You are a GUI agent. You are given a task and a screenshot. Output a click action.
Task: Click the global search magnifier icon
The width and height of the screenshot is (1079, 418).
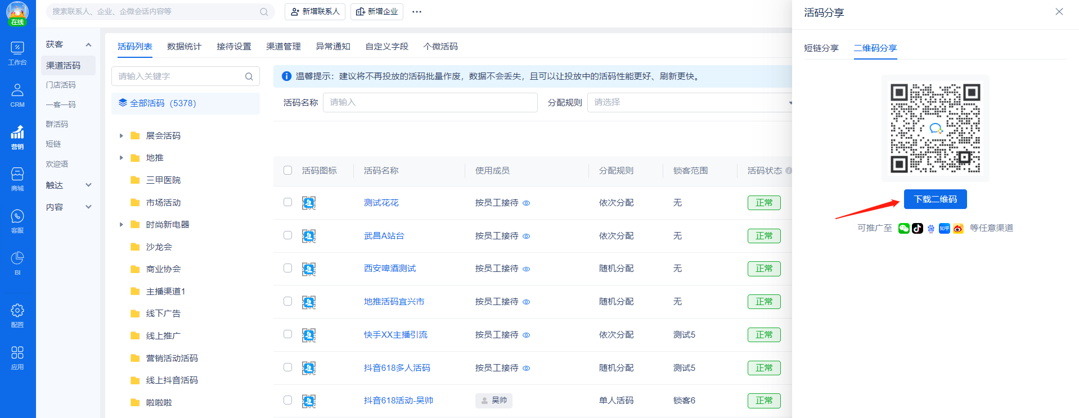pos(264,12)
